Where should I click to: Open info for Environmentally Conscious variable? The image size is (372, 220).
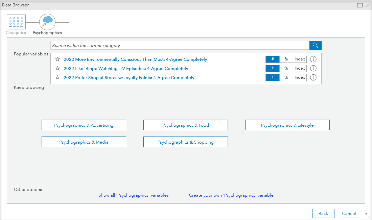click(313, 59)
